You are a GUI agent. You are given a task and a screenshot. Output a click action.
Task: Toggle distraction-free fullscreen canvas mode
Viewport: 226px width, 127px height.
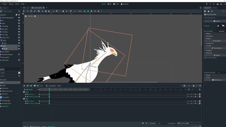201,8
